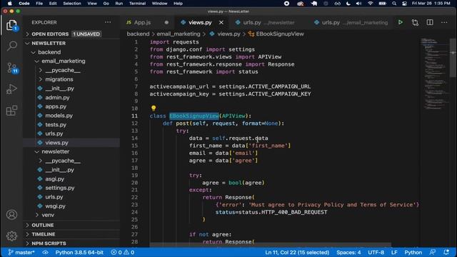
Task: Open Control Center in menu bar
Action: tap(404, 4)
